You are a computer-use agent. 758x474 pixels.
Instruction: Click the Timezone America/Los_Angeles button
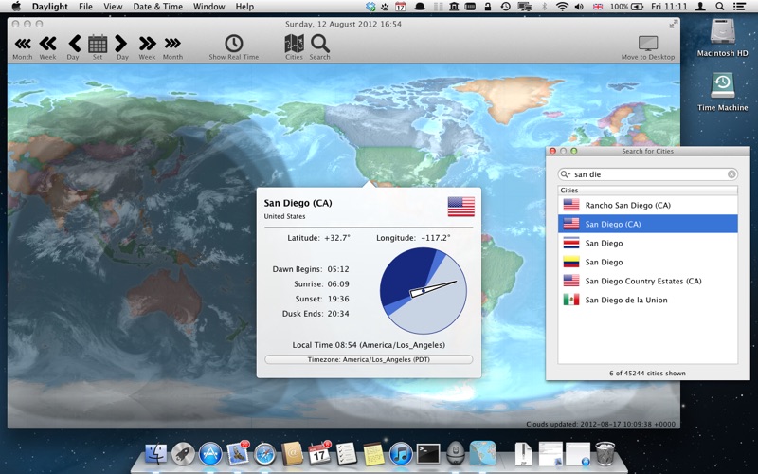[369, 360]
